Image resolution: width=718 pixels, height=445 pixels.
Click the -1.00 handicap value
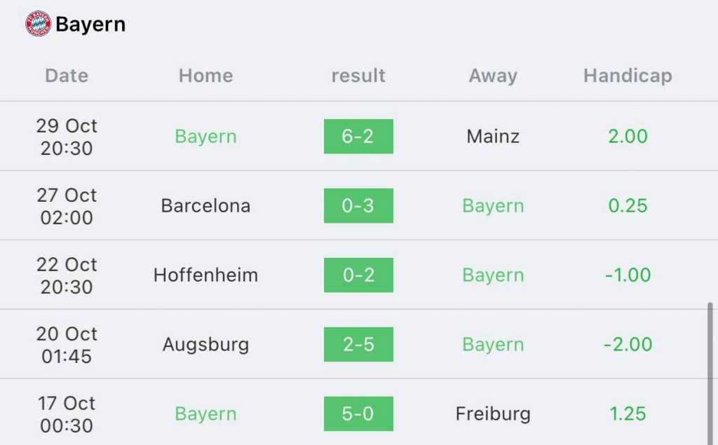tap(628, 275)
